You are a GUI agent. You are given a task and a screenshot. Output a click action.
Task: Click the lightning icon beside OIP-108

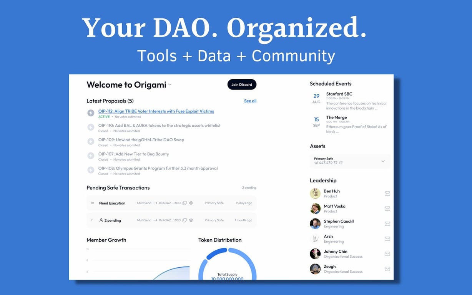pos(91,170)
